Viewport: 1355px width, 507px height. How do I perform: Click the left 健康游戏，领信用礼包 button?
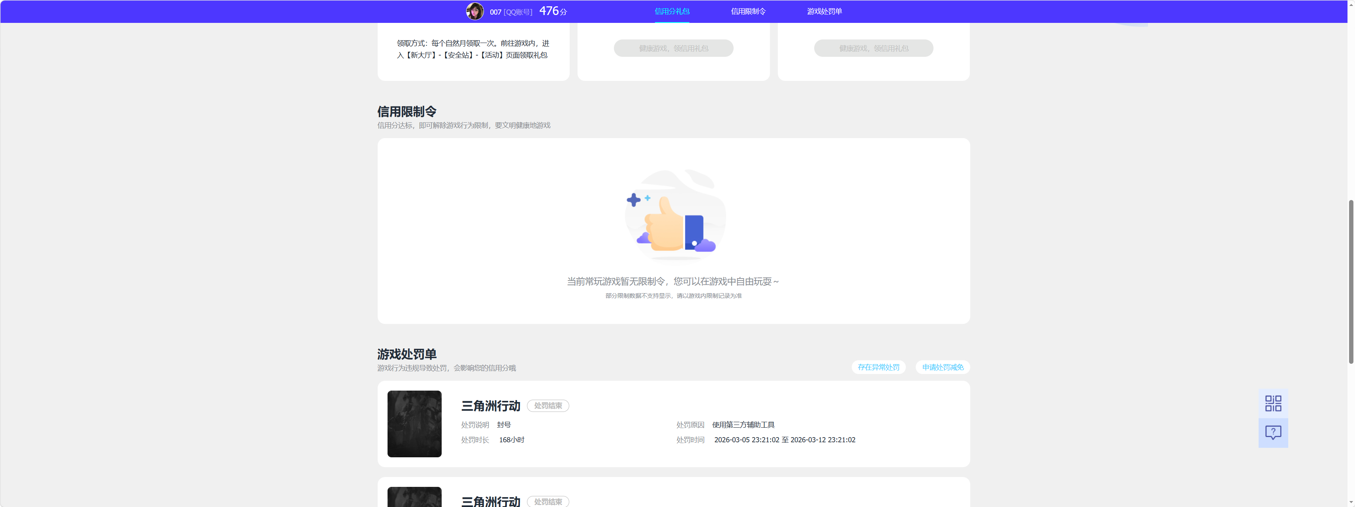pos(673,49)
